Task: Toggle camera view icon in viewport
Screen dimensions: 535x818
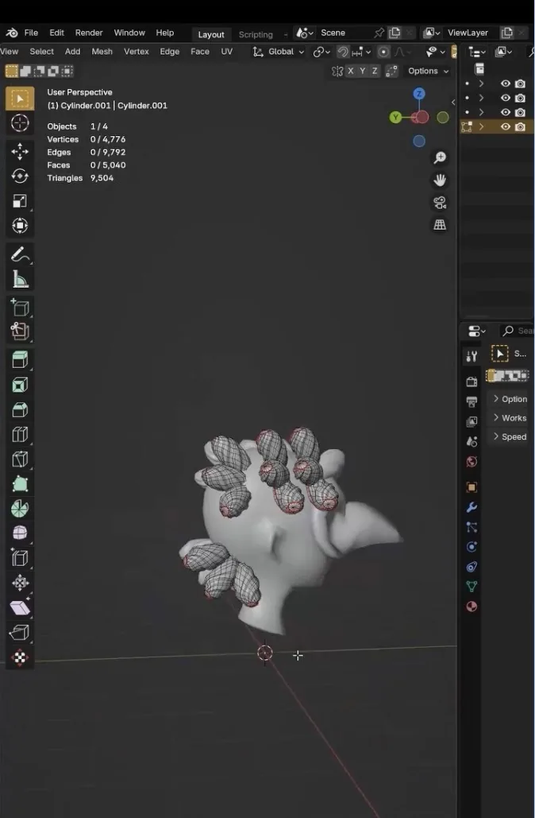Action: 441,203
